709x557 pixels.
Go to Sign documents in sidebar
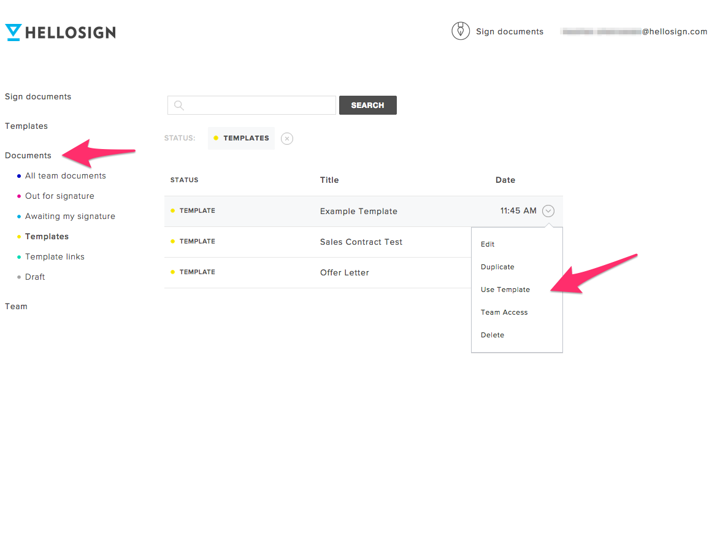(x=38, y=97)
